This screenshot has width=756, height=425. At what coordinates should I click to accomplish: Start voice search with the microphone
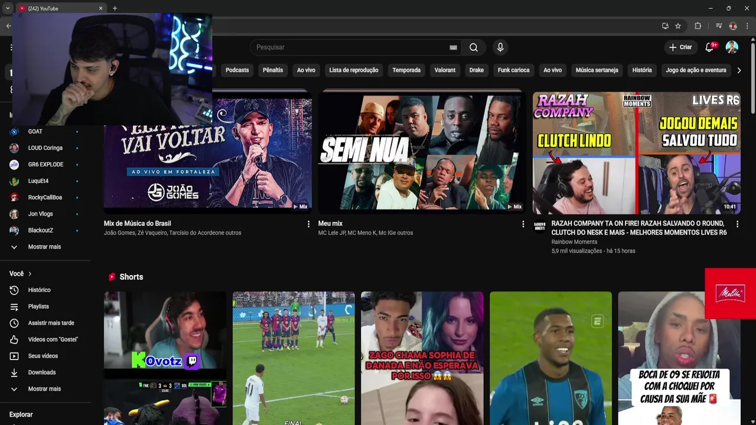point(500,47)
